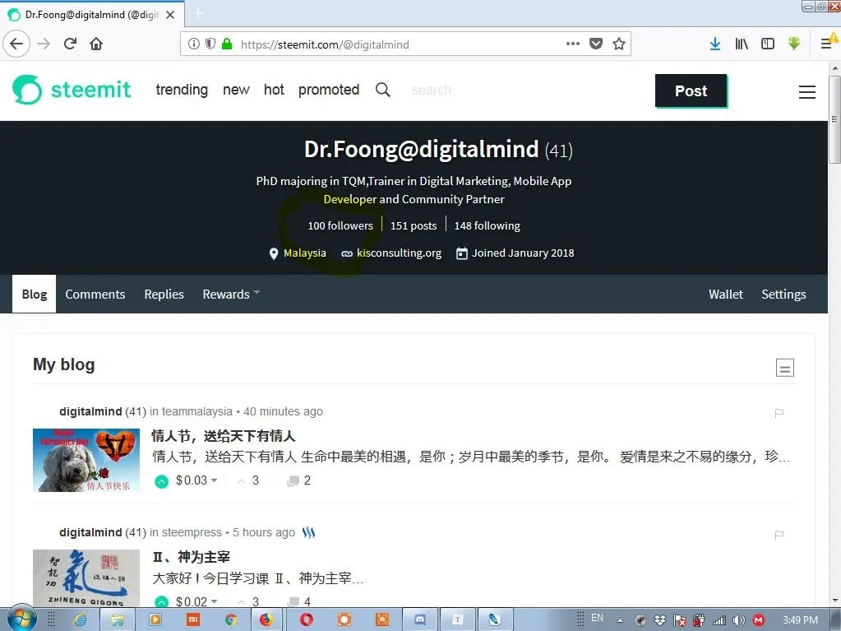This screenshot has height=631, width=841.
Task: Flag the 情人节 post
Action: [779, 413]
